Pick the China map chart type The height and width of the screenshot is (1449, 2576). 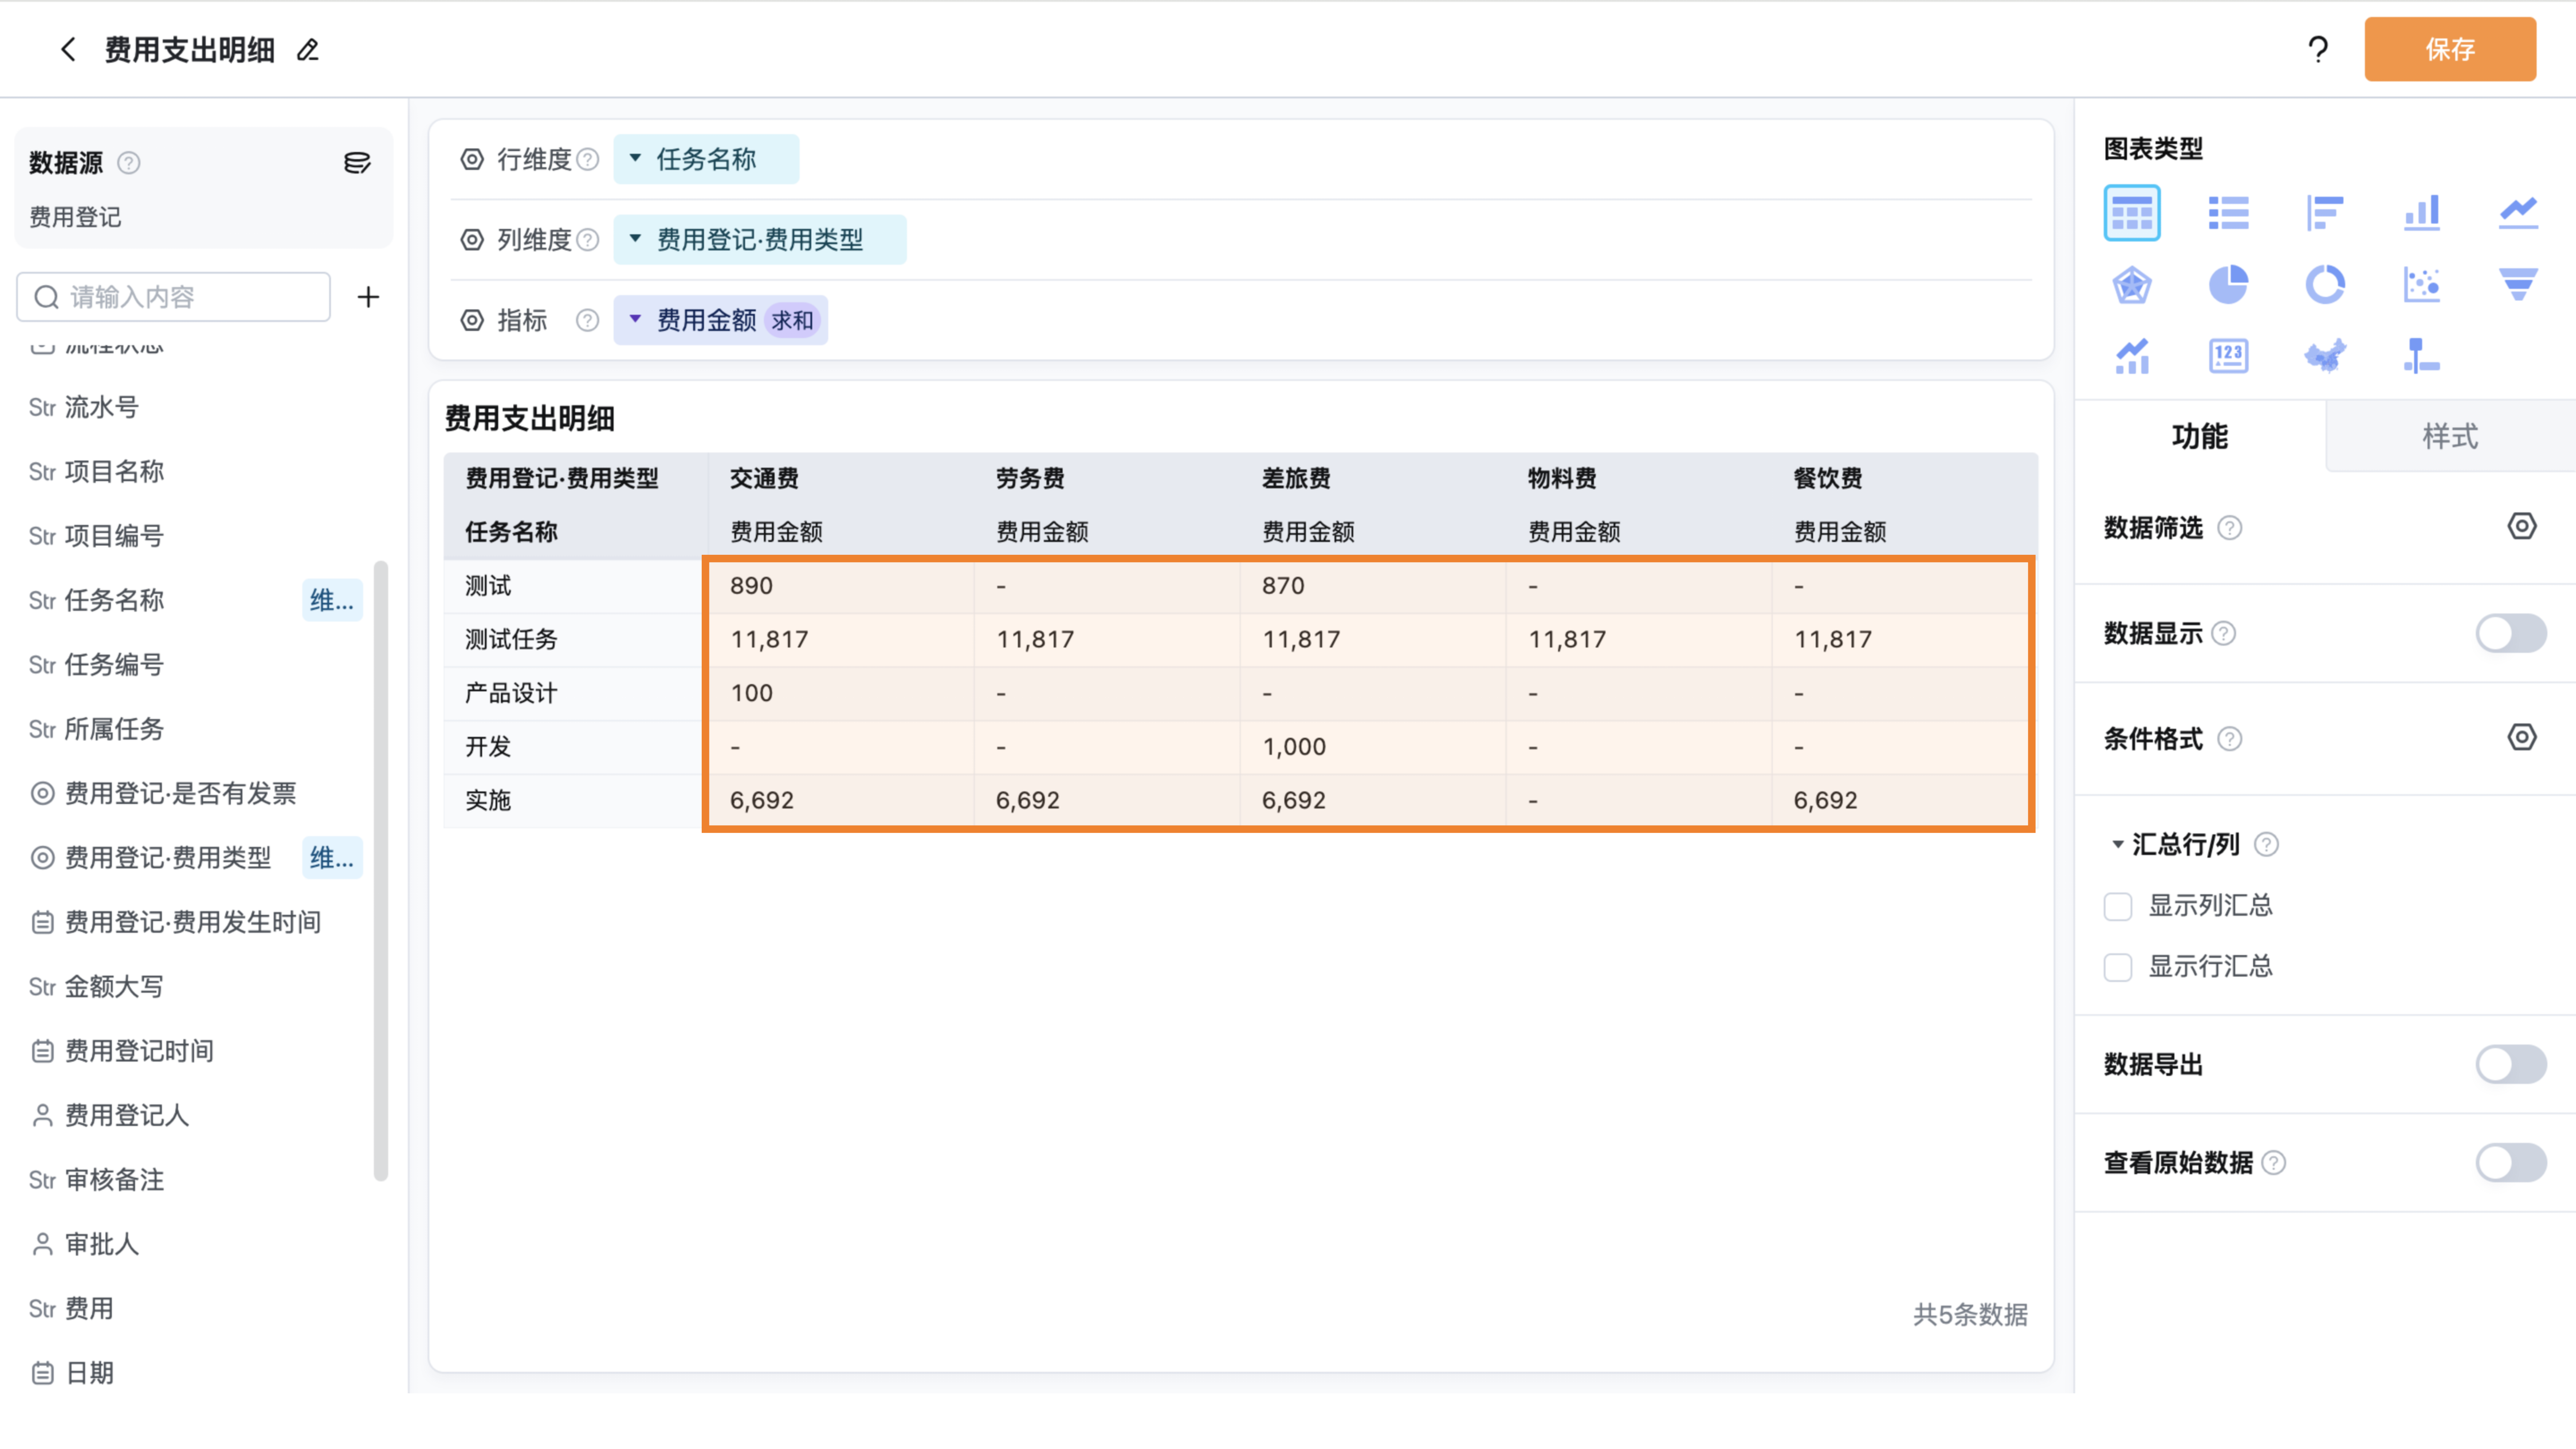point(2325,356)
